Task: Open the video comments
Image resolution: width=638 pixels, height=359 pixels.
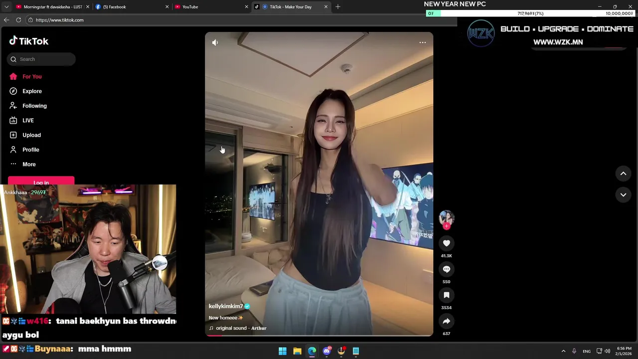Action: [447, 269]
